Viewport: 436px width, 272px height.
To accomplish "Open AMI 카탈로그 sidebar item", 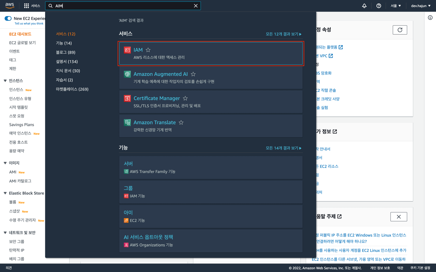I will click(20, 181).
